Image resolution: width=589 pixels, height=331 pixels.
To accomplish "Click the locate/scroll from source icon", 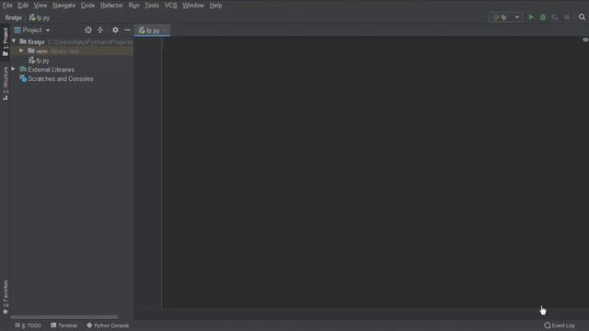I will [88, 30].
